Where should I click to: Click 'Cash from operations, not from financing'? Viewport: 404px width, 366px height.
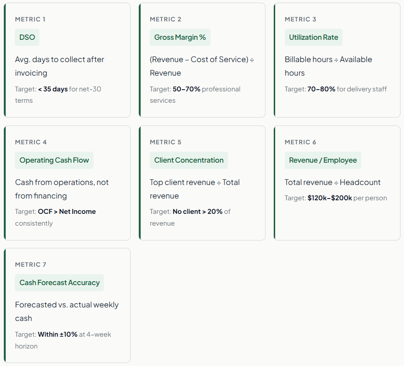tap(62, 189)
